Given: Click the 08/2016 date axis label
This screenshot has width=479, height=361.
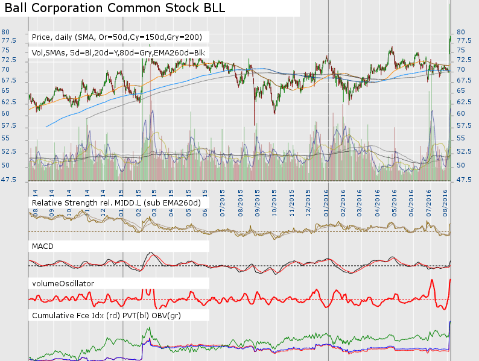Looking at the screenshot, I should (x=445, y=203).
